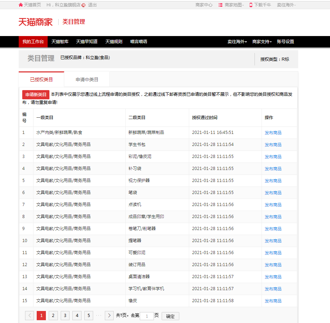Click 发布商品 for 装订用品 row
330x323 pixels.
(273, 265)
